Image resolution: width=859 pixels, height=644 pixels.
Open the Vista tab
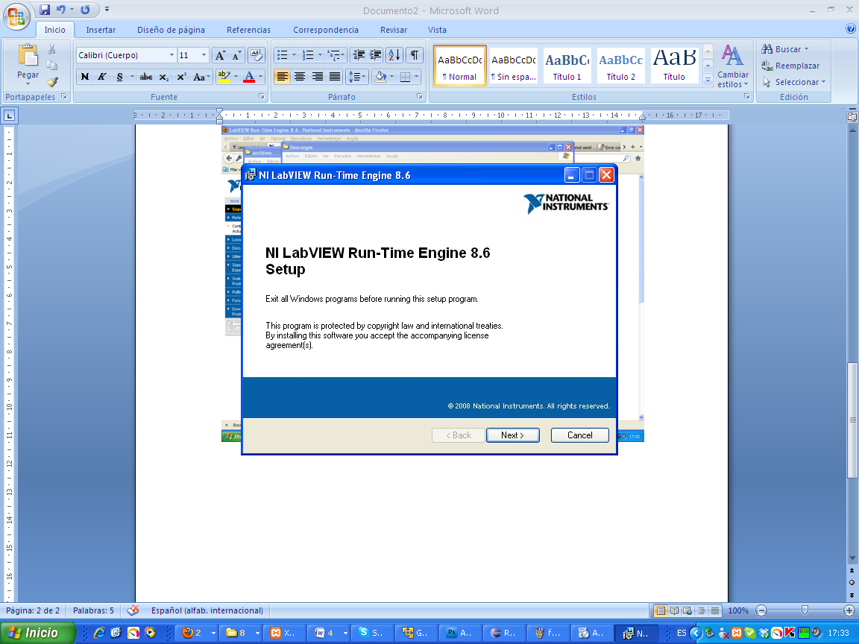tap(437, 30)
